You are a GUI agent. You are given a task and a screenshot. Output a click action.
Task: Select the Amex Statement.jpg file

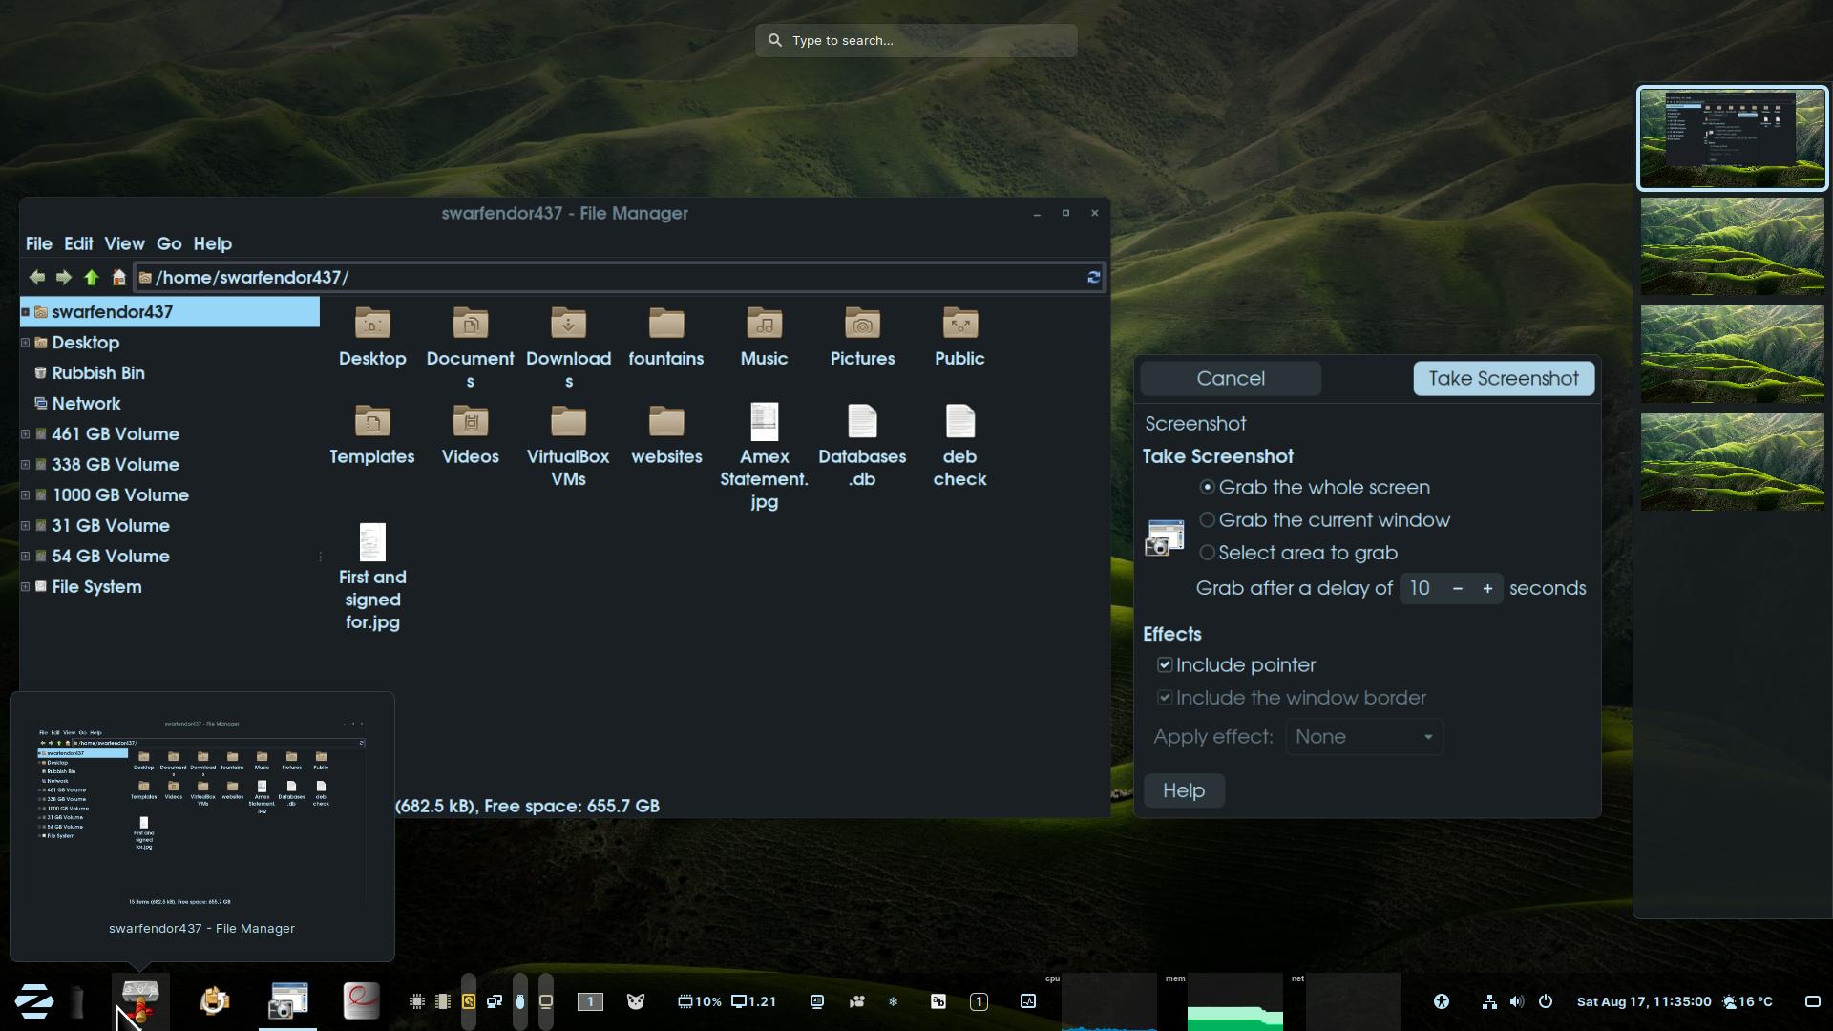click(x=764, y=423)
